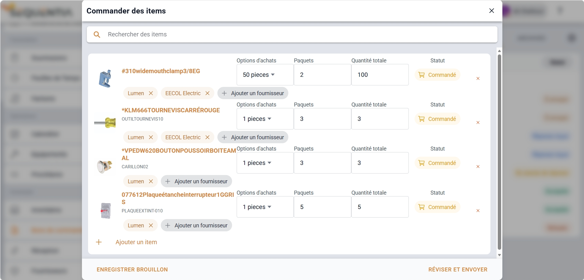This screenshot has width=584, height=280.
Task: Remove Lumen supplier from VPEDW620BOUTON
Action: point(151,181)
